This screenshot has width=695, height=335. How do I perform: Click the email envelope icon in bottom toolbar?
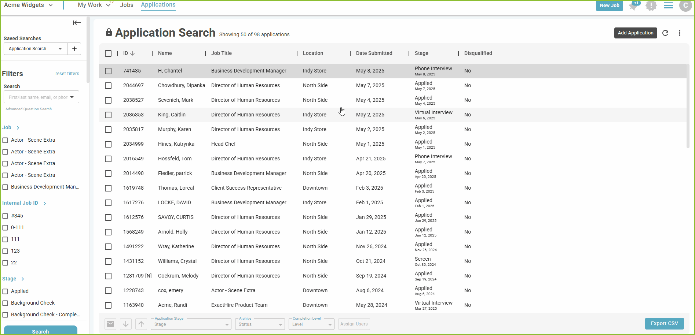pyautogui.click(x=110, y=324)
